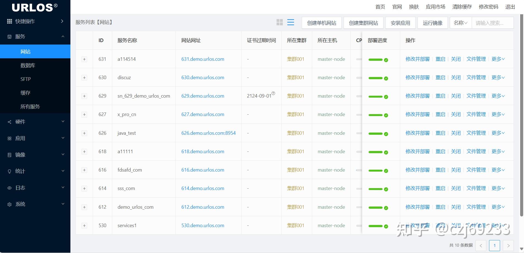Expand row 629 details
The image size is (524, 253).
[84, 96]
